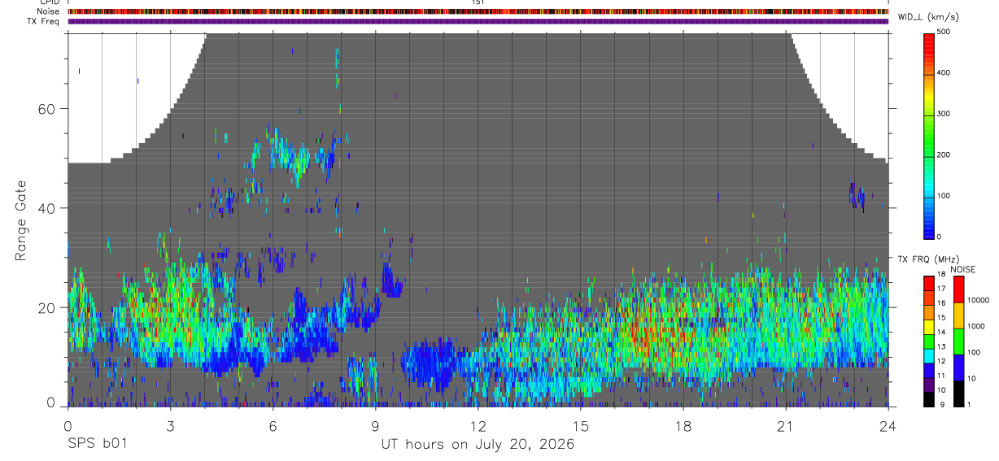Click the 21 hour UT axis tick
999x461 pixels.
[x=786, y=425]
